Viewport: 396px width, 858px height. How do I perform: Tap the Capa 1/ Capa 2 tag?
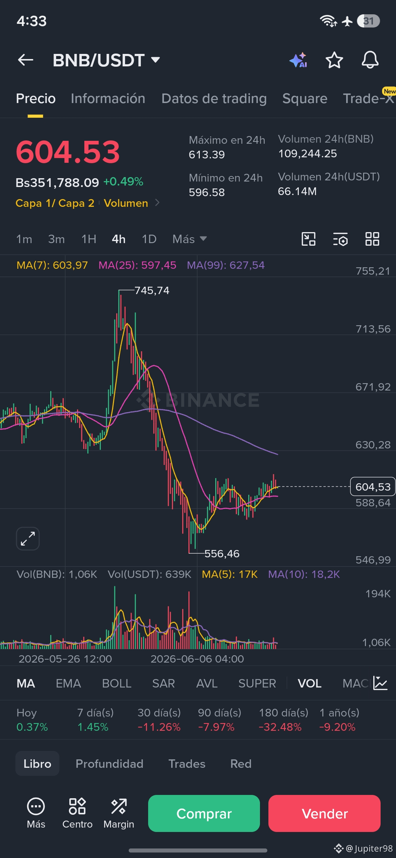tap(55, 203)
